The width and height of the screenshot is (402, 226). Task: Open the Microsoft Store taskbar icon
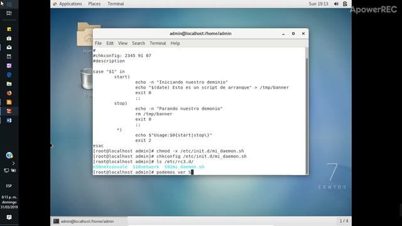coord(9,38)
